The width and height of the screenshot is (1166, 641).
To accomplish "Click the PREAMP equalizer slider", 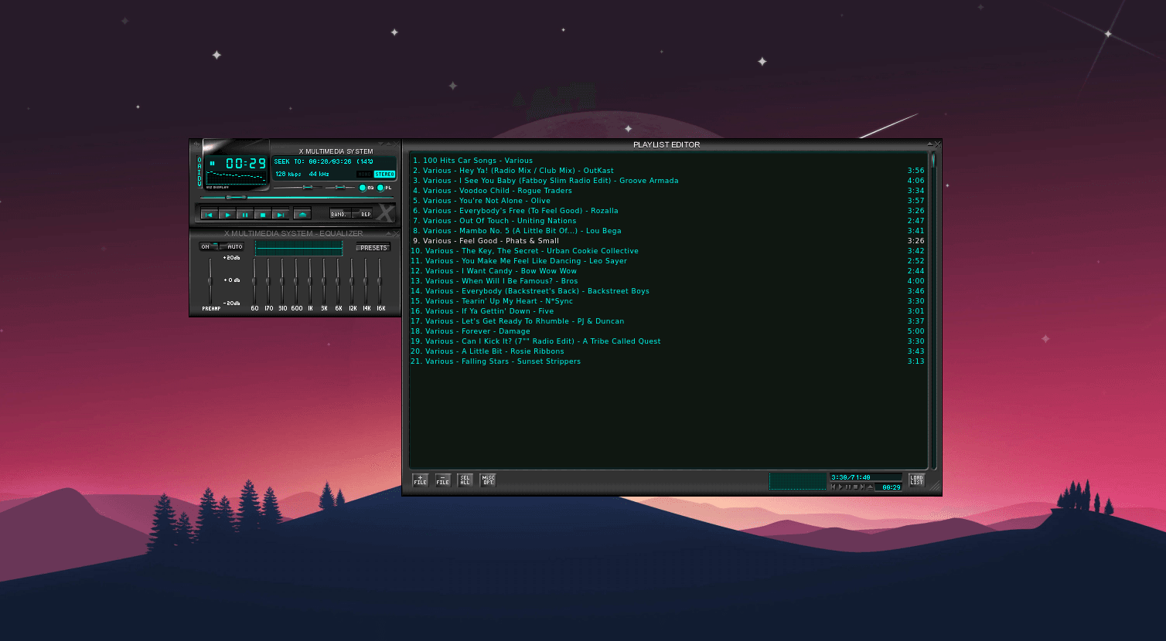I will (x=210, y=280).
